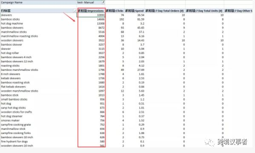Click the 'bamboo roasting stick' row label
This screenshot has height=153, width=255.
[15, 82]
